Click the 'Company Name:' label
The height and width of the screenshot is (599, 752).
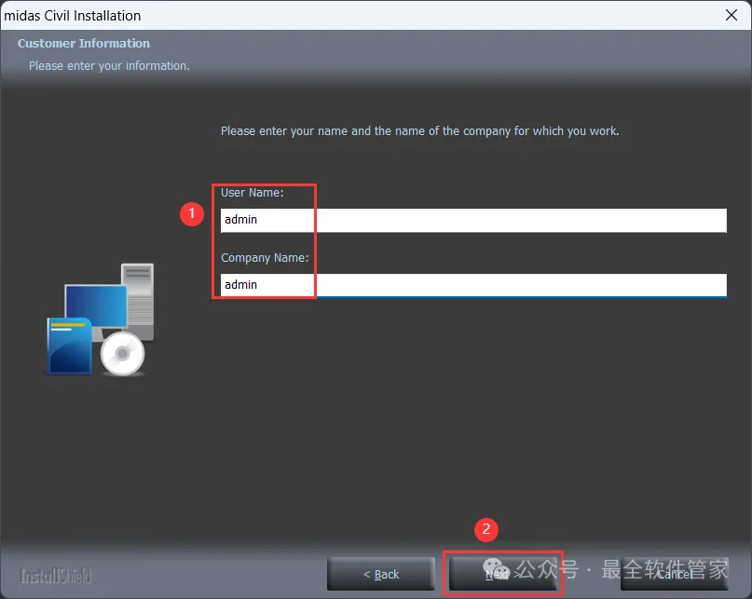tap(265, 258)
